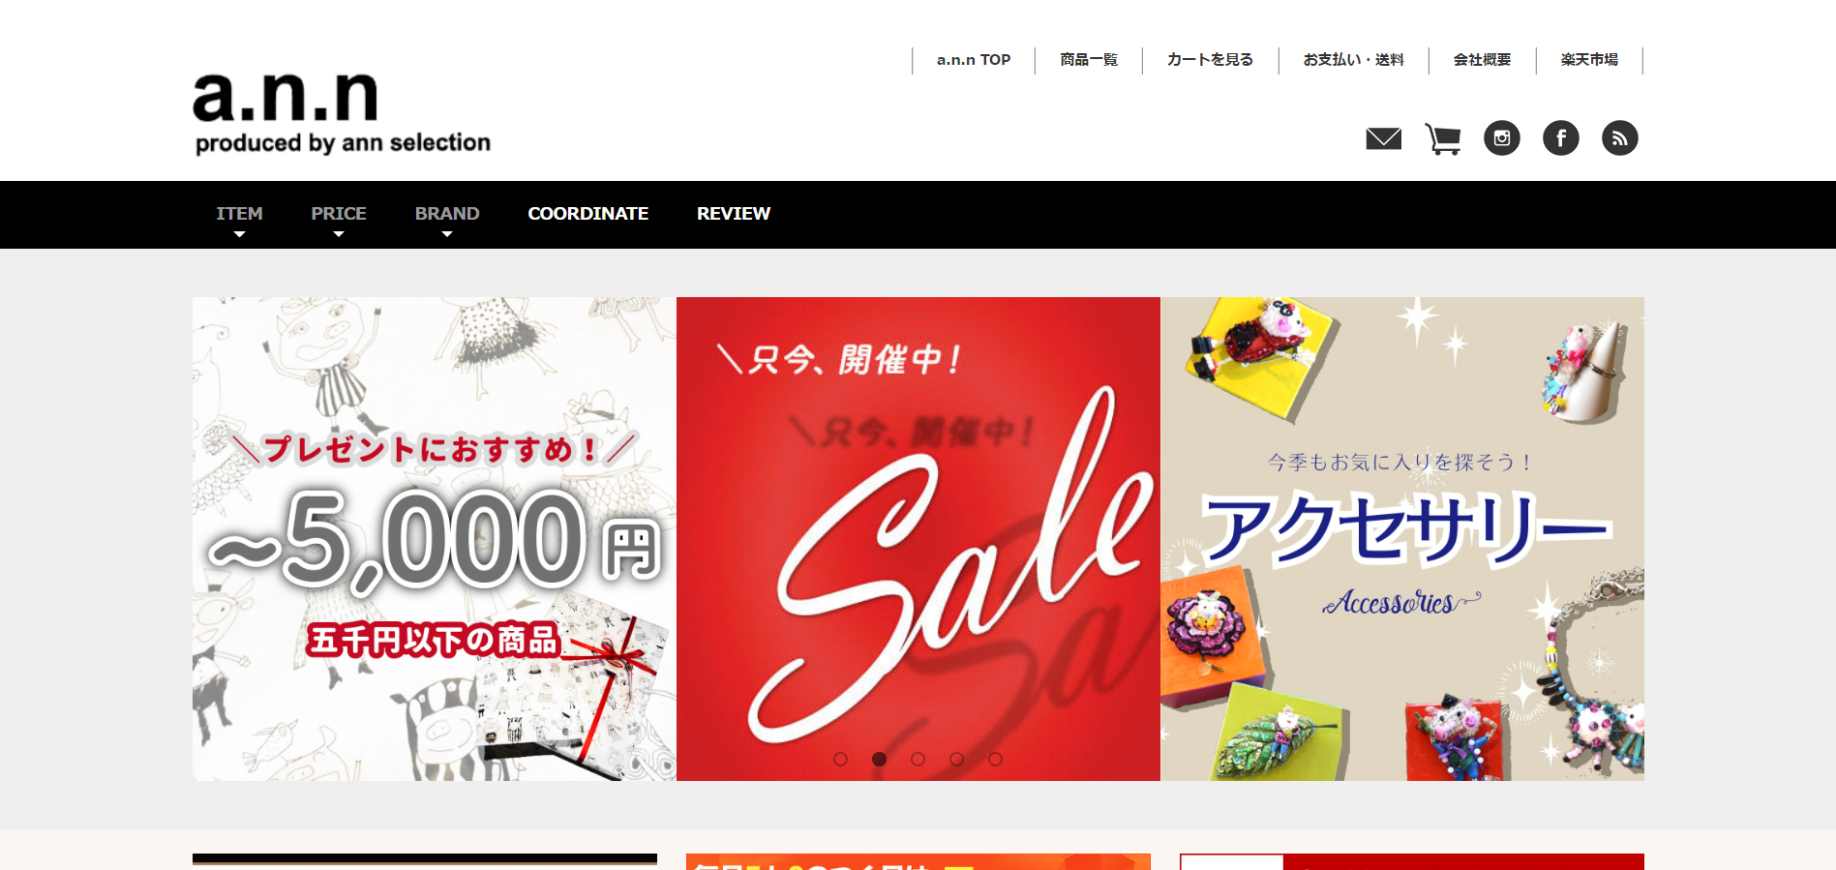This screenshot has width=1836, height=870.
Task: Open the red Sale banner
Action: coord(918,539)
